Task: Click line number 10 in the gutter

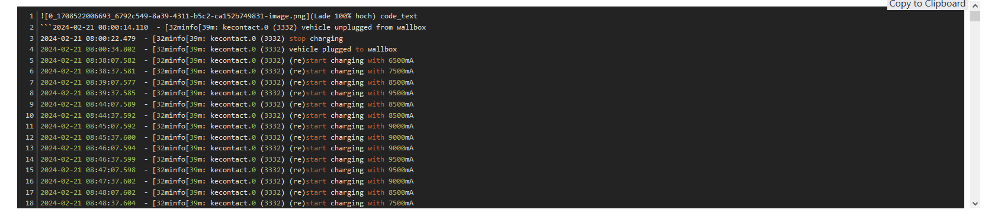Action: tap(30, 115)
